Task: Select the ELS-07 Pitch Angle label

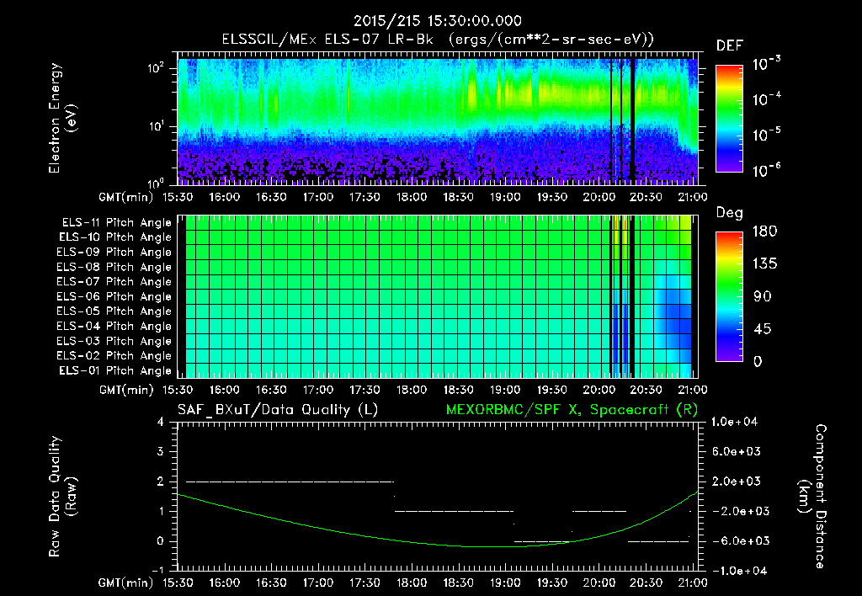Action: pos(114,282)
